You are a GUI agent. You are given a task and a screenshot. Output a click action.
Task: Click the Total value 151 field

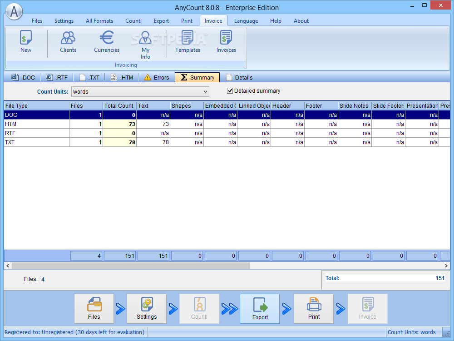tap(385, 278)
